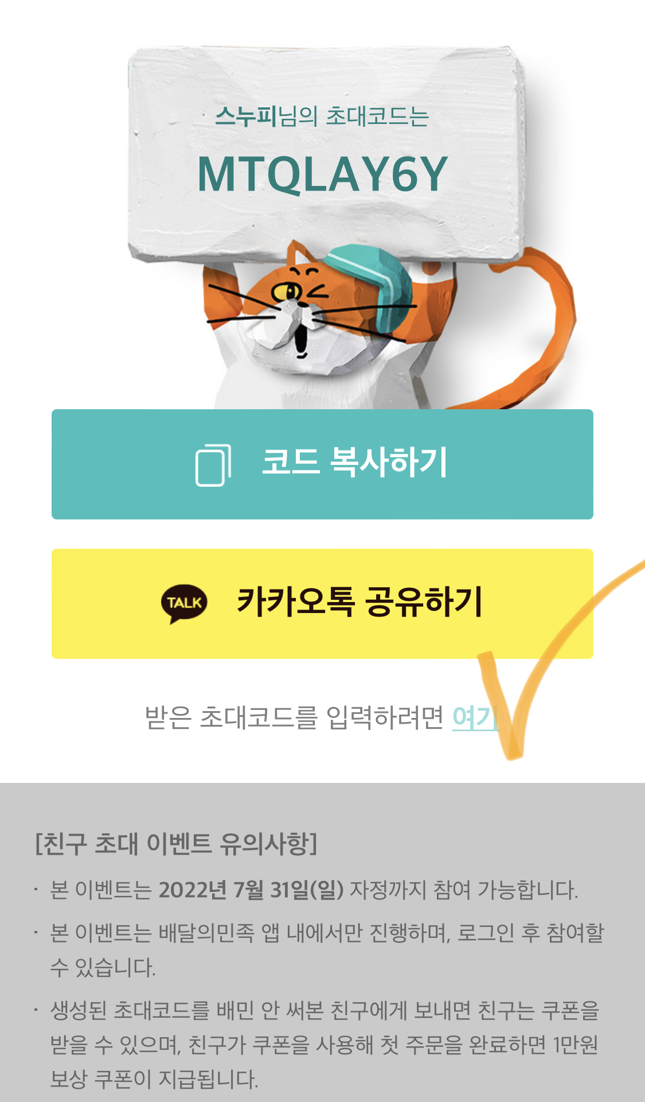Viewport: 645px width, 1102px height.
Task: Tap the 자정까지 참여 가능합니다 phrase
Action: 464,890
